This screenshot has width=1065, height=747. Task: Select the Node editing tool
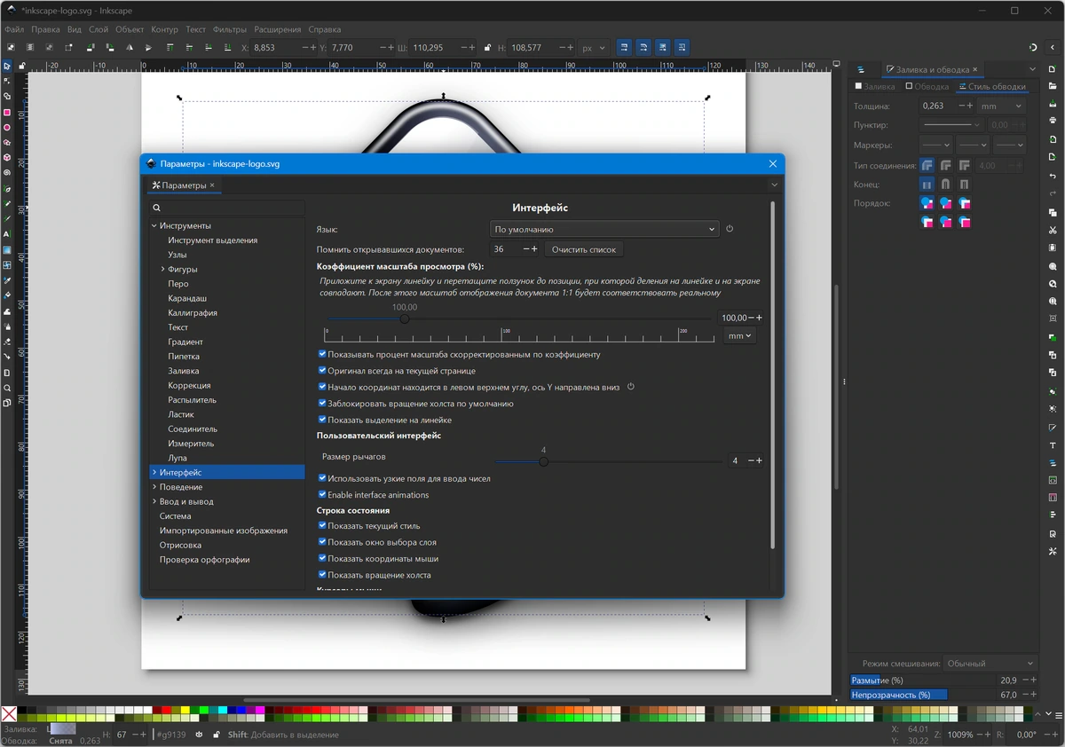7,82
